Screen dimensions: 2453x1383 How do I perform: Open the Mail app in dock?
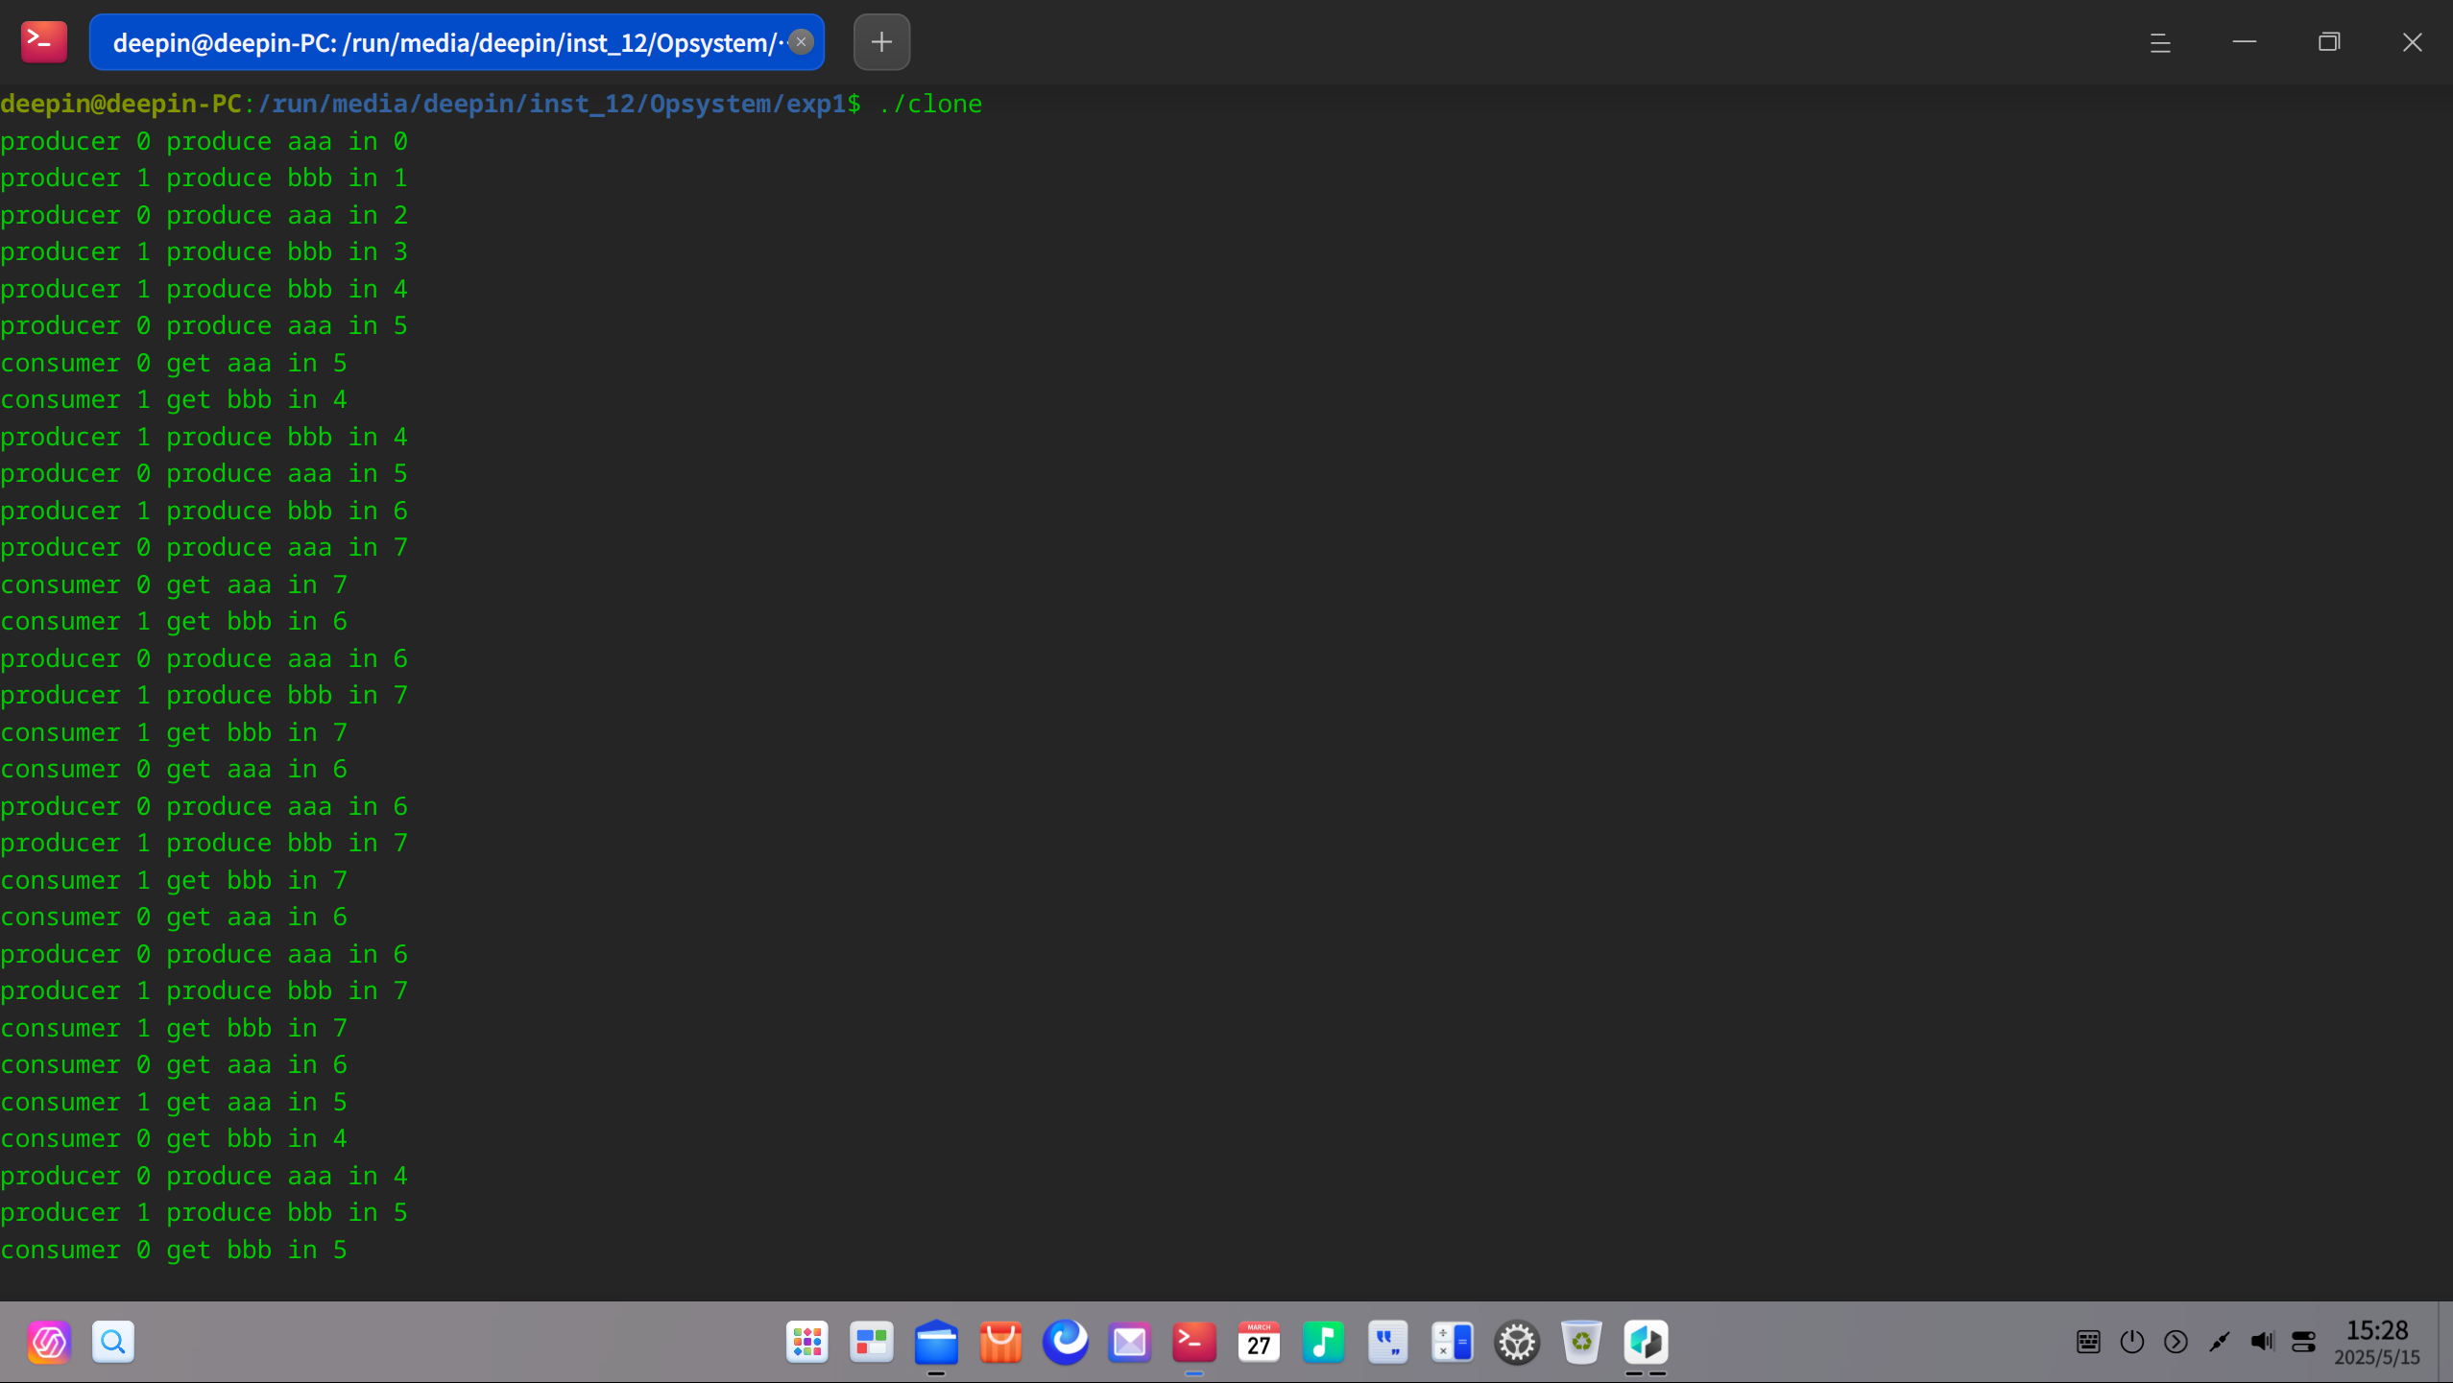point(1129,1342)
